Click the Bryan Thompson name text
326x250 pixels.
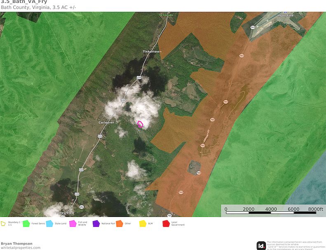(x=16, y=243)
